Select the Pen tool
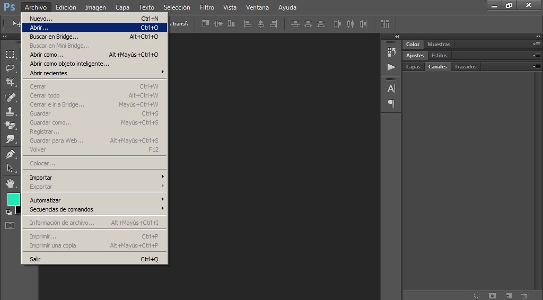Viewport: 543px width, 300px height. (10, 154)
